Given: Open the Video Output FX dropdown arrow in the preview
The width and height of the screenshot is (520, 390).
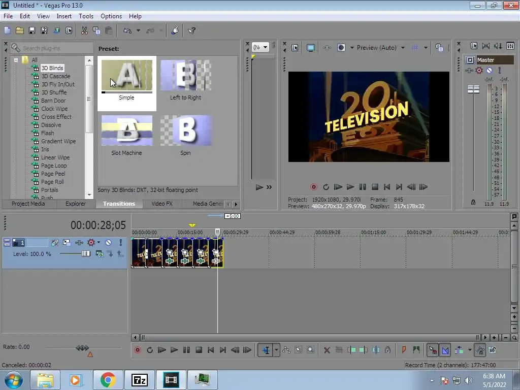Looking at the screenshot, I should pos(352,48).
